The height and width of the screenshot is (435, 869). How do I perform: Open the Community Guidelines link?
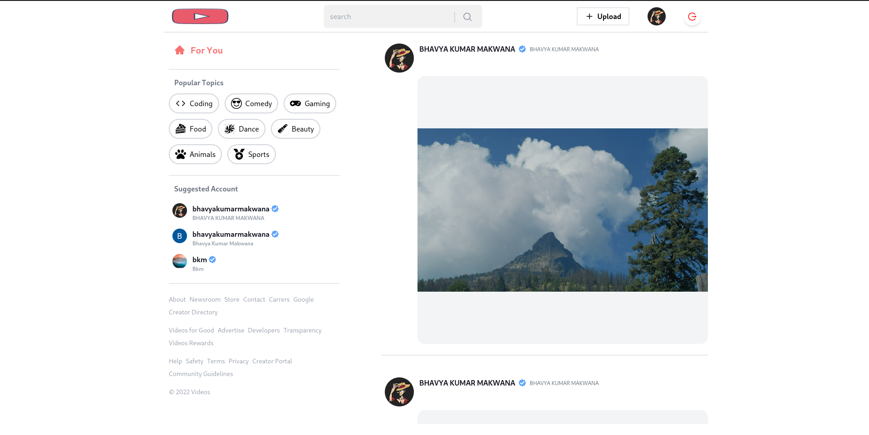[201, 374]
